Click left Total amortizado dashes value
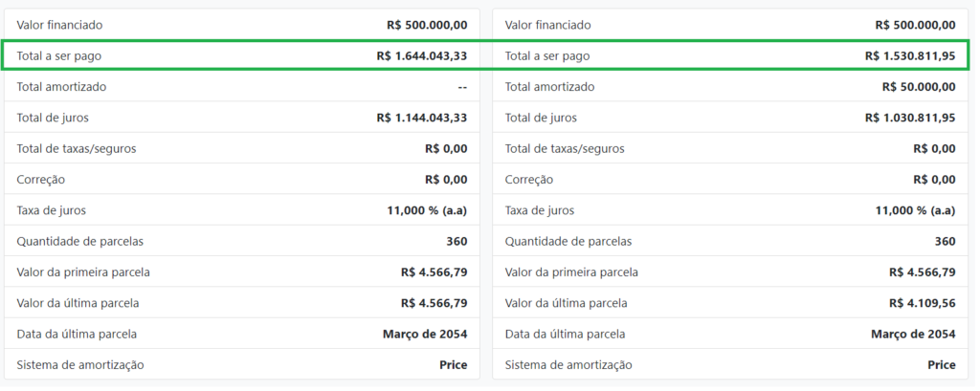This screenshot has height=391, width=980. [462, 87]
